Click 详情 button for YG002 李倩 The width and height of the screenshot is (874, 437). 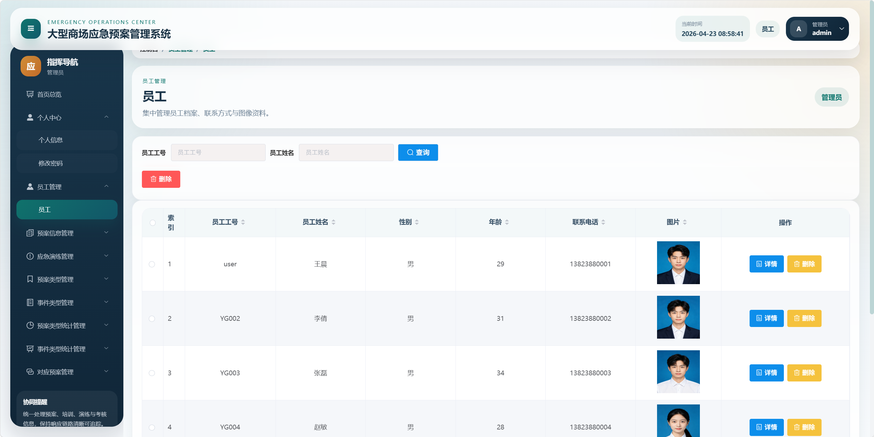click(x=766, y=318)
